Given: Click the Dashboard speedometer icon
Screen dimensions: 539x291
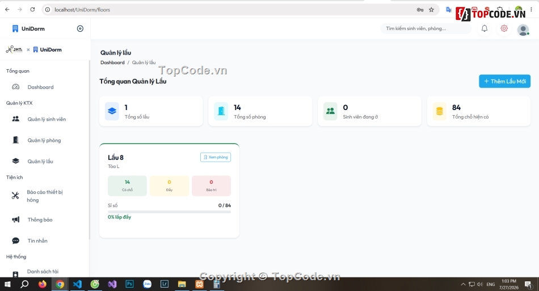Looking at the screenshot, I should point(16,87).
